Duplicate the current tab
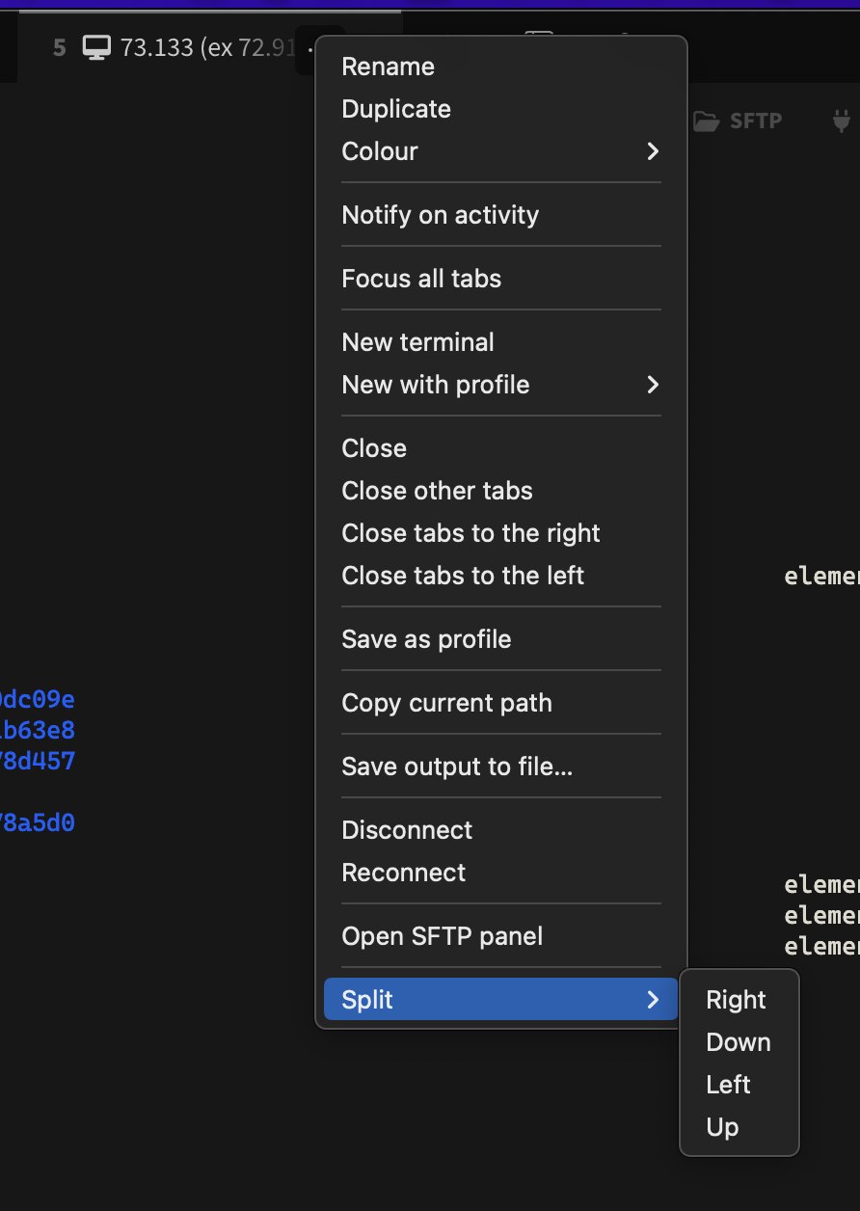 (x=395, y=109)
